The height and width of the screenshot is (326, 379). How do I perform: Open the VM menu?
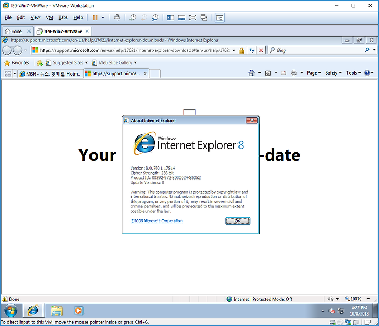49,18
